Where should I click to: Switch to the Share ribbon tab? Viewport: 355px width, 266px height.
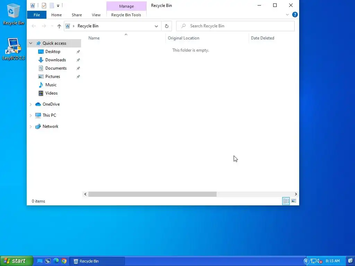[x=77, y=15]
